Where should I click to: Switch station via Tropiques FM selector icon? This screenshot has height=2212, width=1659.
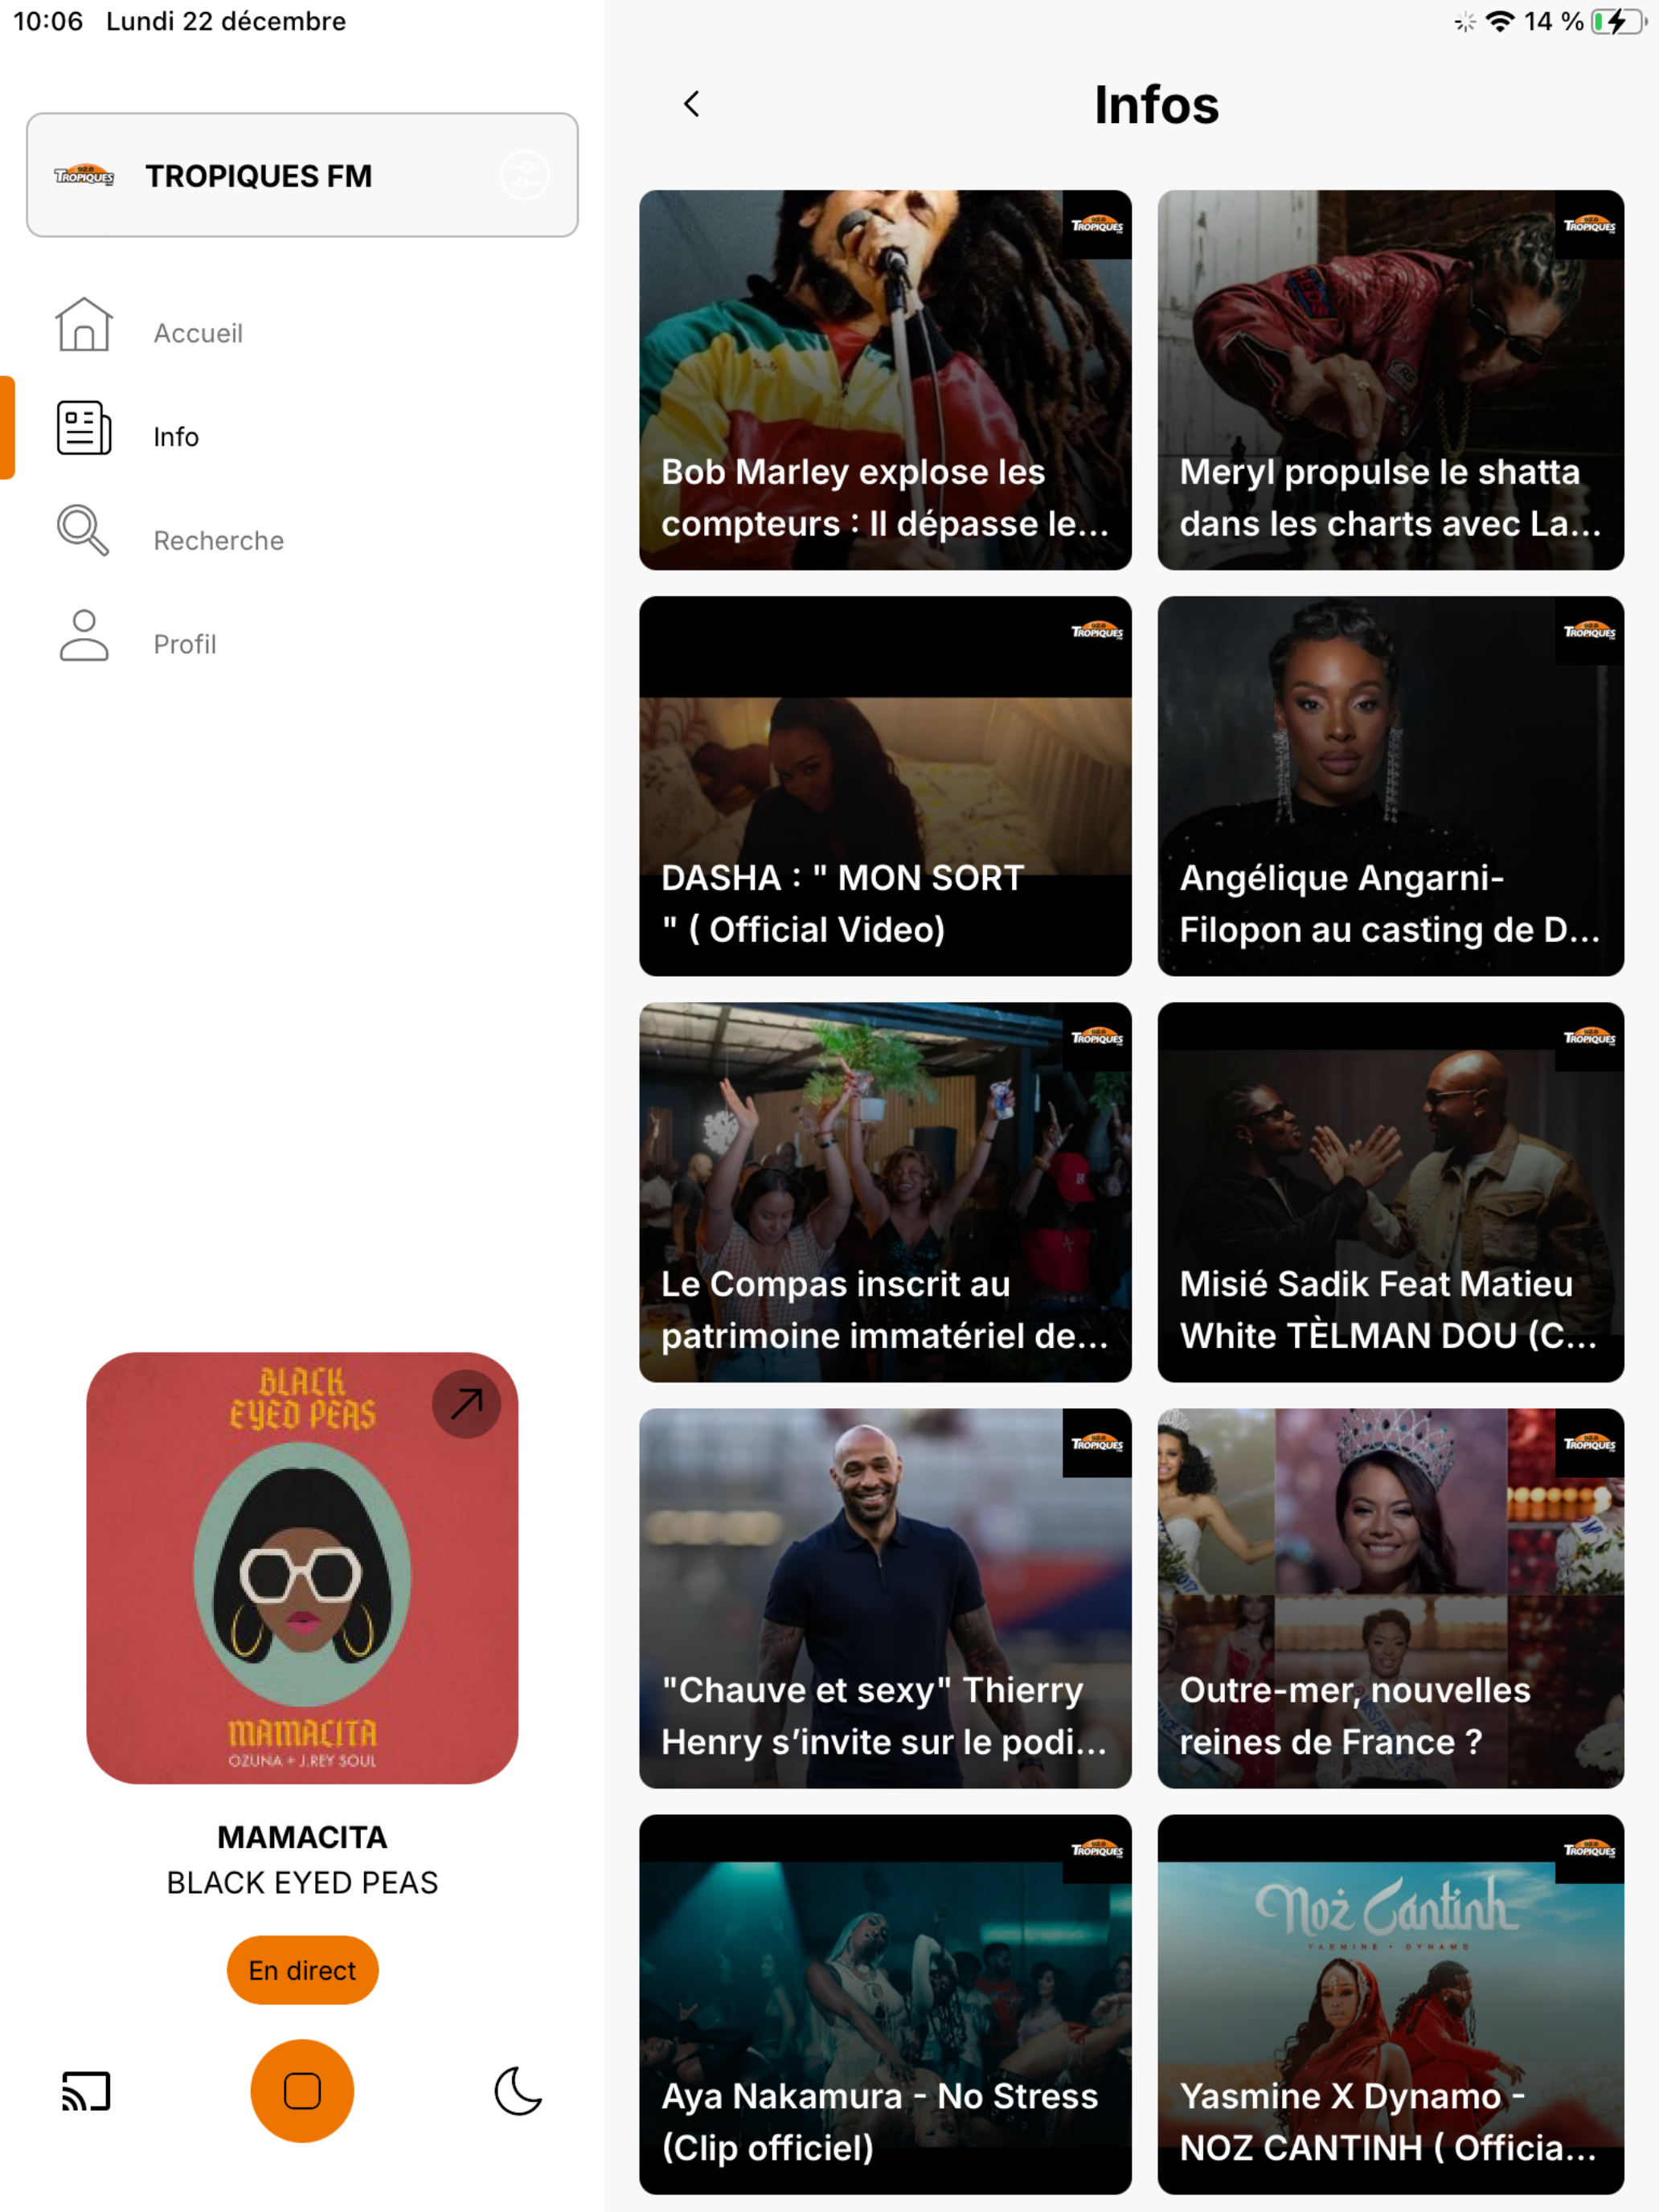525,176
